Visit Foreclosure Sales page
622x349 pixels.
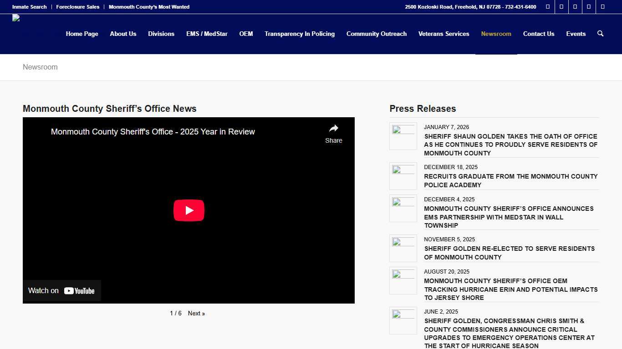(77, 7)
